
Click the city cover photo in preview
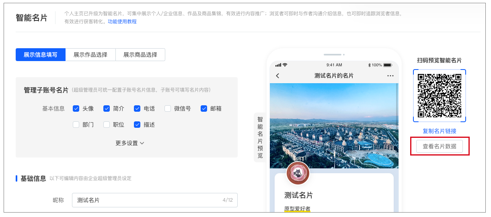point(334,126)
